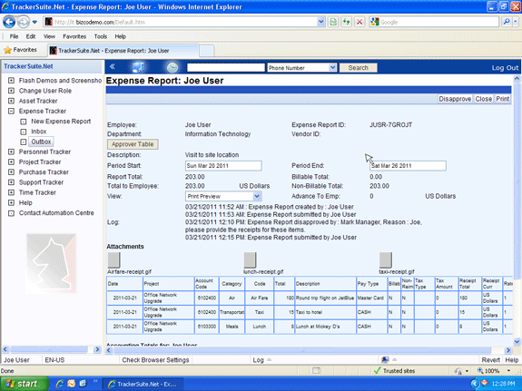Open the Support Tracker tree item

pyautogui.click(x=41, y=182)
